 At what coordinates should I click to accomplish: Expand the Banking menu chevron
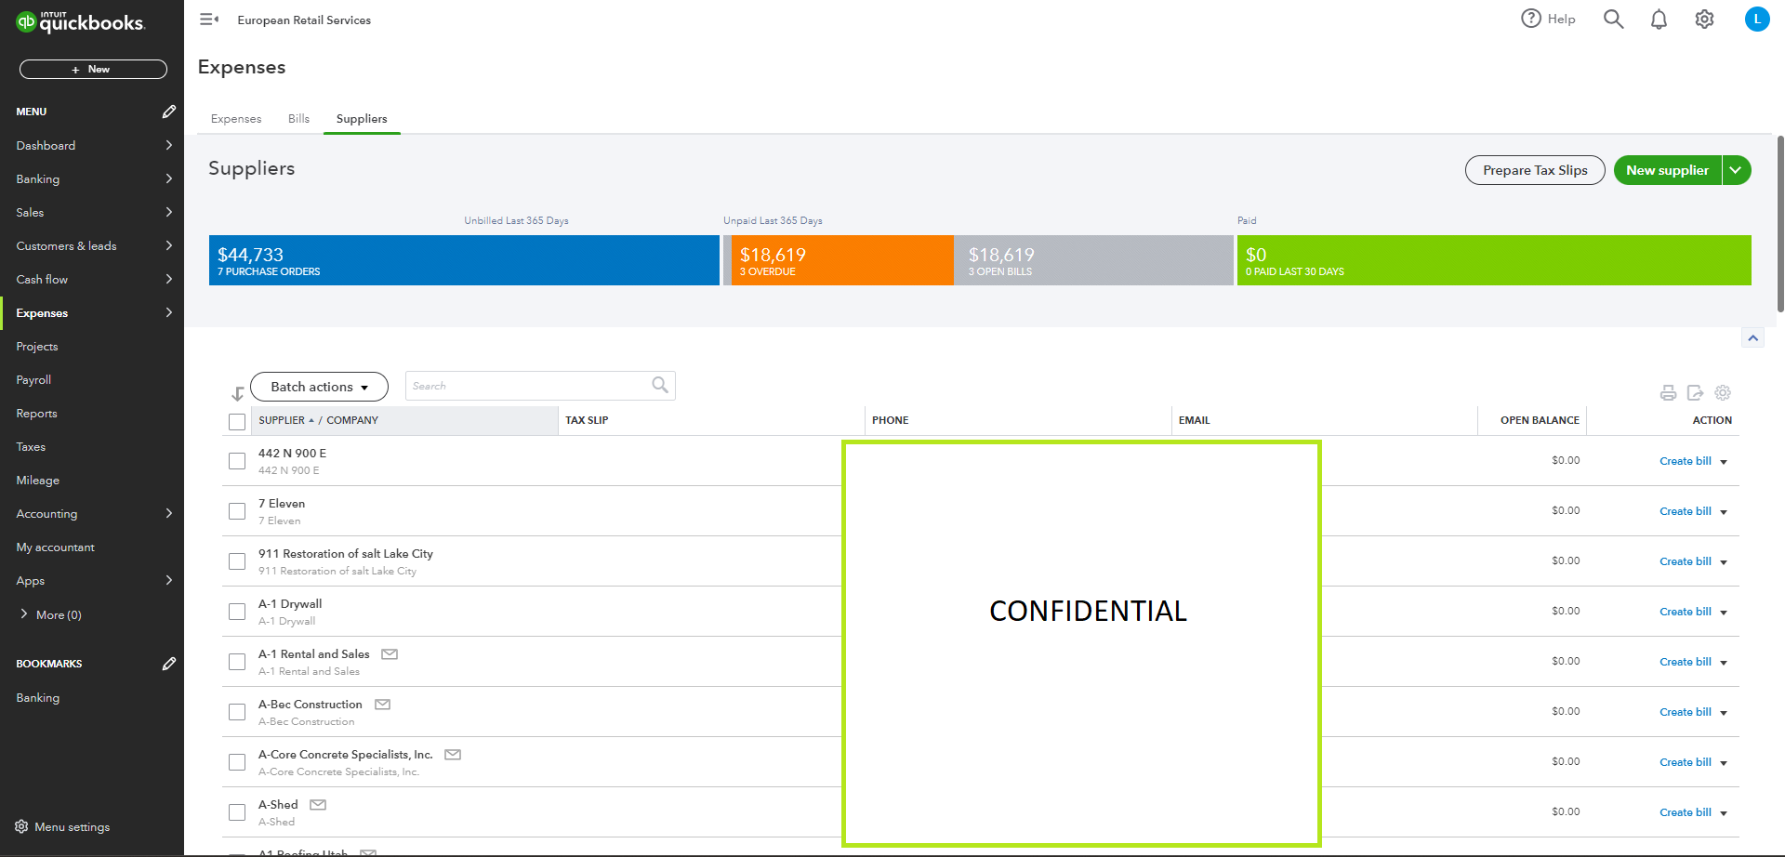tap(169, 178)
